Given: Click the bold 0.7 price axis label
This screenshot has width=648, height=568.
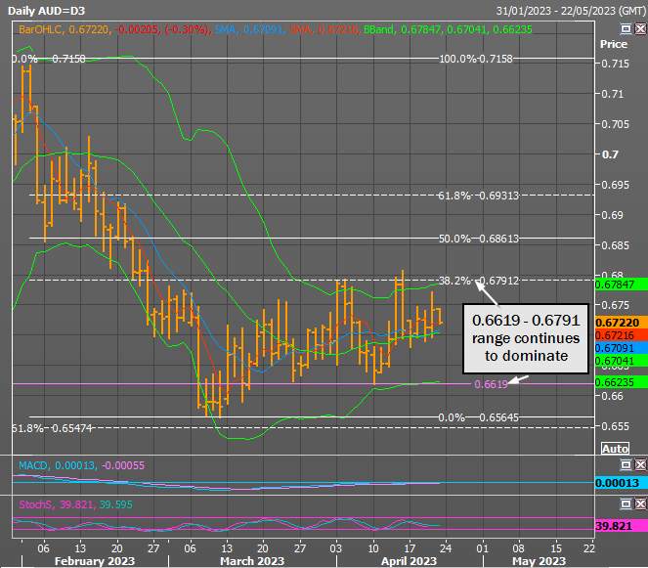Looking at the screenshot, I should pos(610,154).
